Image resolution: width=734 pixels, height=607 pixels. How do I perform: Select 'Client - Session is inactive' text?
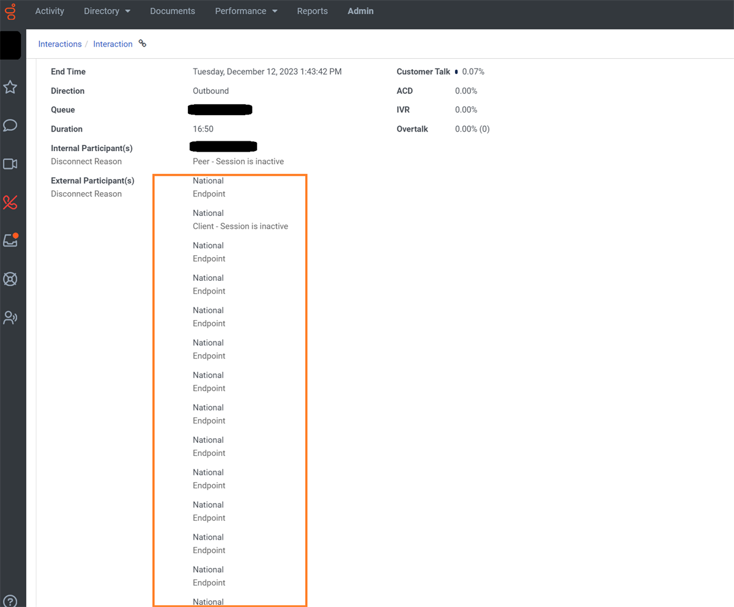point(240,226)
